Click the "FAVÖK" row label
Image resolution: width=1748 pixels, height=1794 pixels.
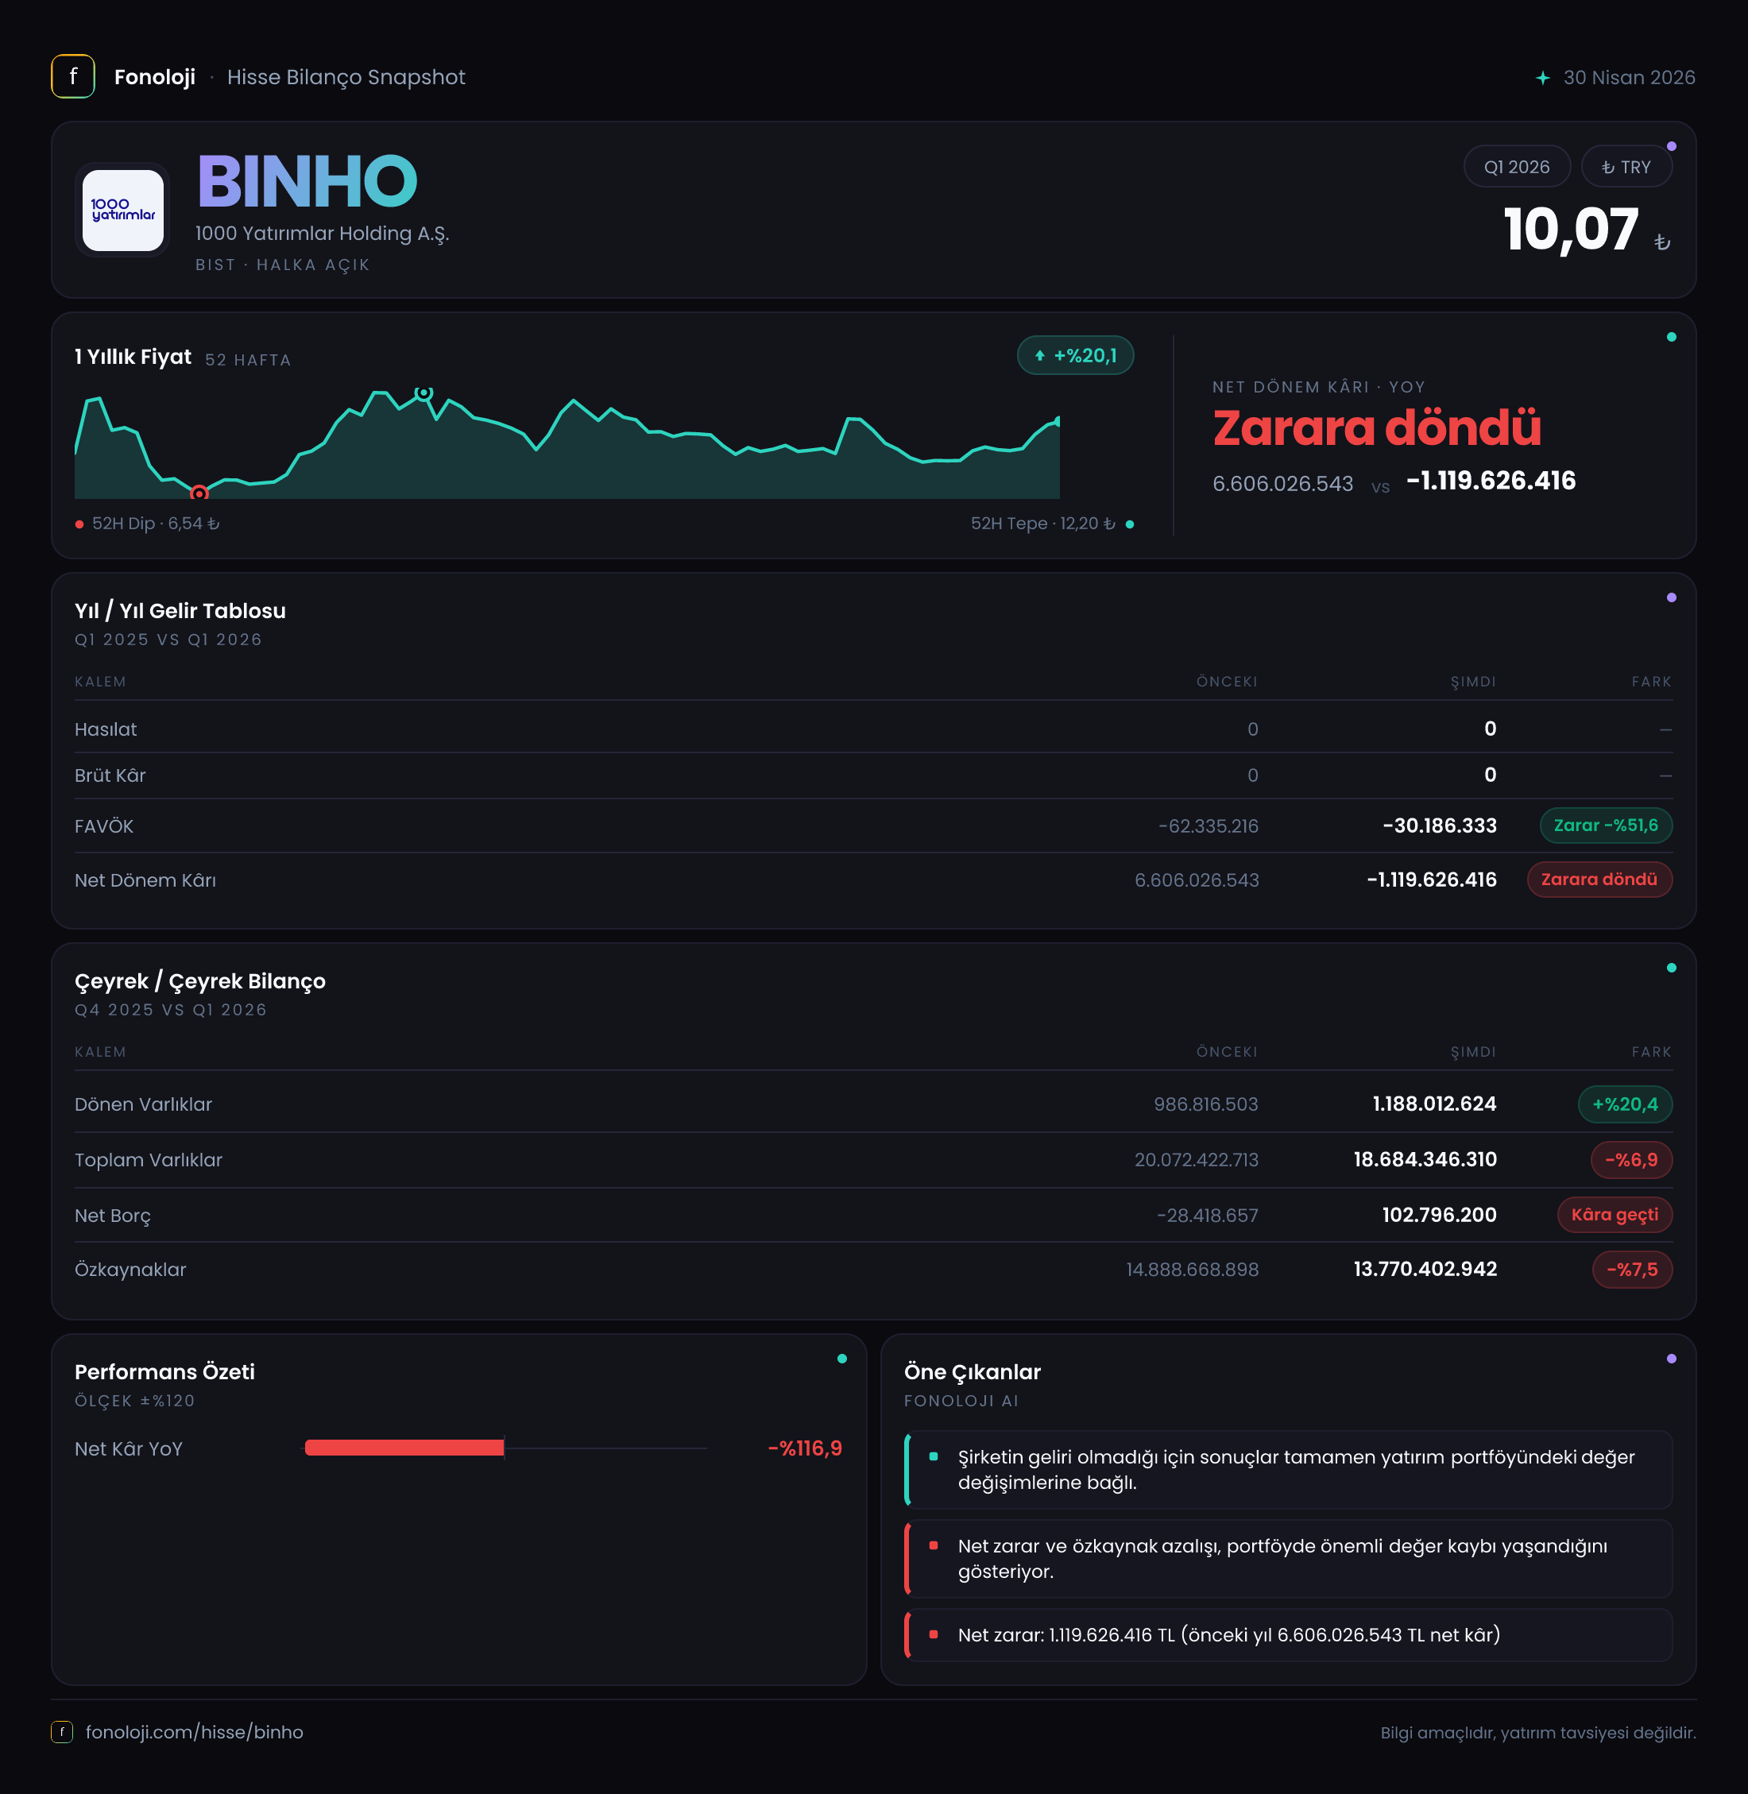[x=104, y=826]
